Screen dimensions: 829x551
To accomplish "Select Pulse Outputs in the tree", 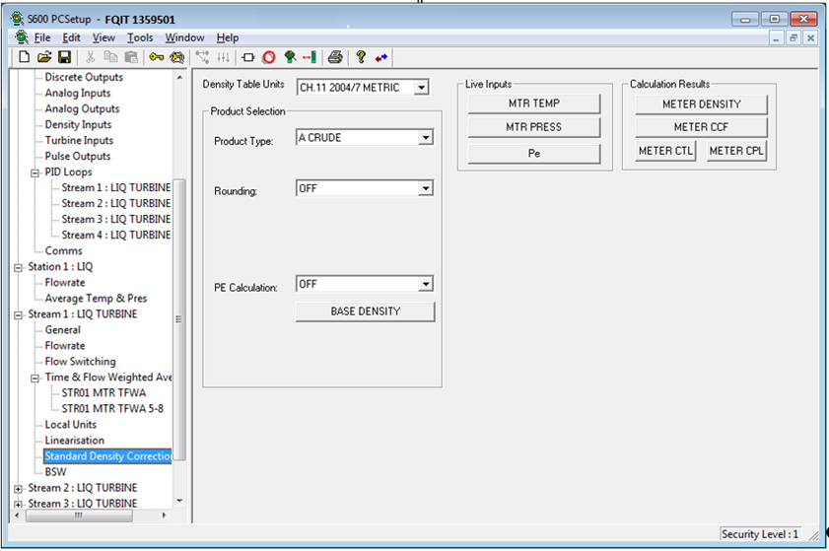I will click(78, 157).
